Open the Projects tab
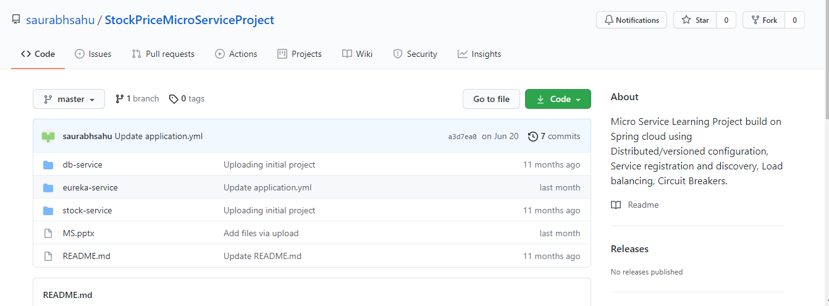 pos(300,54)
